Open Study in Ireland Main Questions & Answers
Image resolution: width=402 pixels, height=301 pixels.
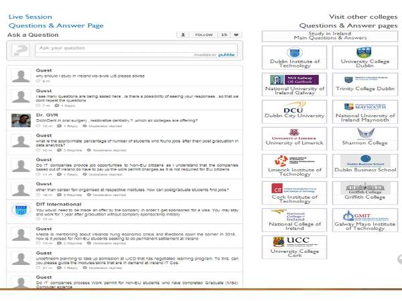pyautogui.click(x=330, y=36)
